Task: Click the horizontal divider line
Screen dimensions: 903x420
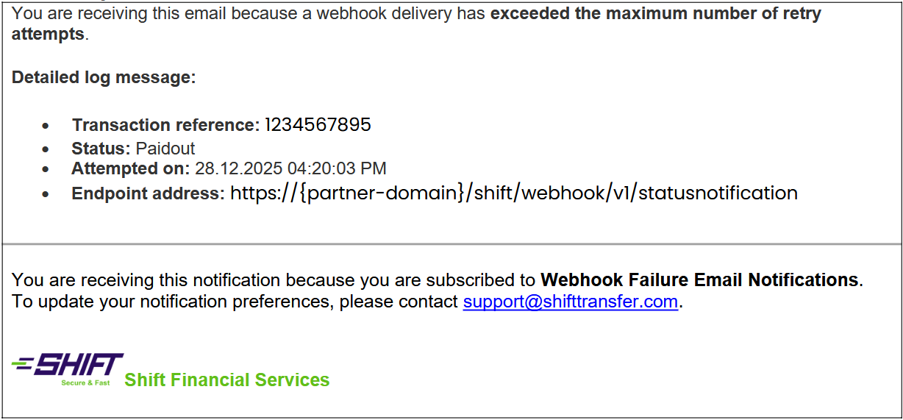Action: (451, 243)
